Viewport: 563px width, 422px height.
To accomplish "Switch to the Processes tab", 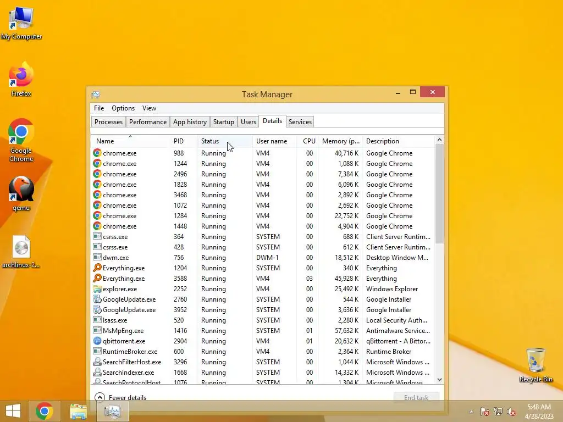I will [x=108, y=121].
